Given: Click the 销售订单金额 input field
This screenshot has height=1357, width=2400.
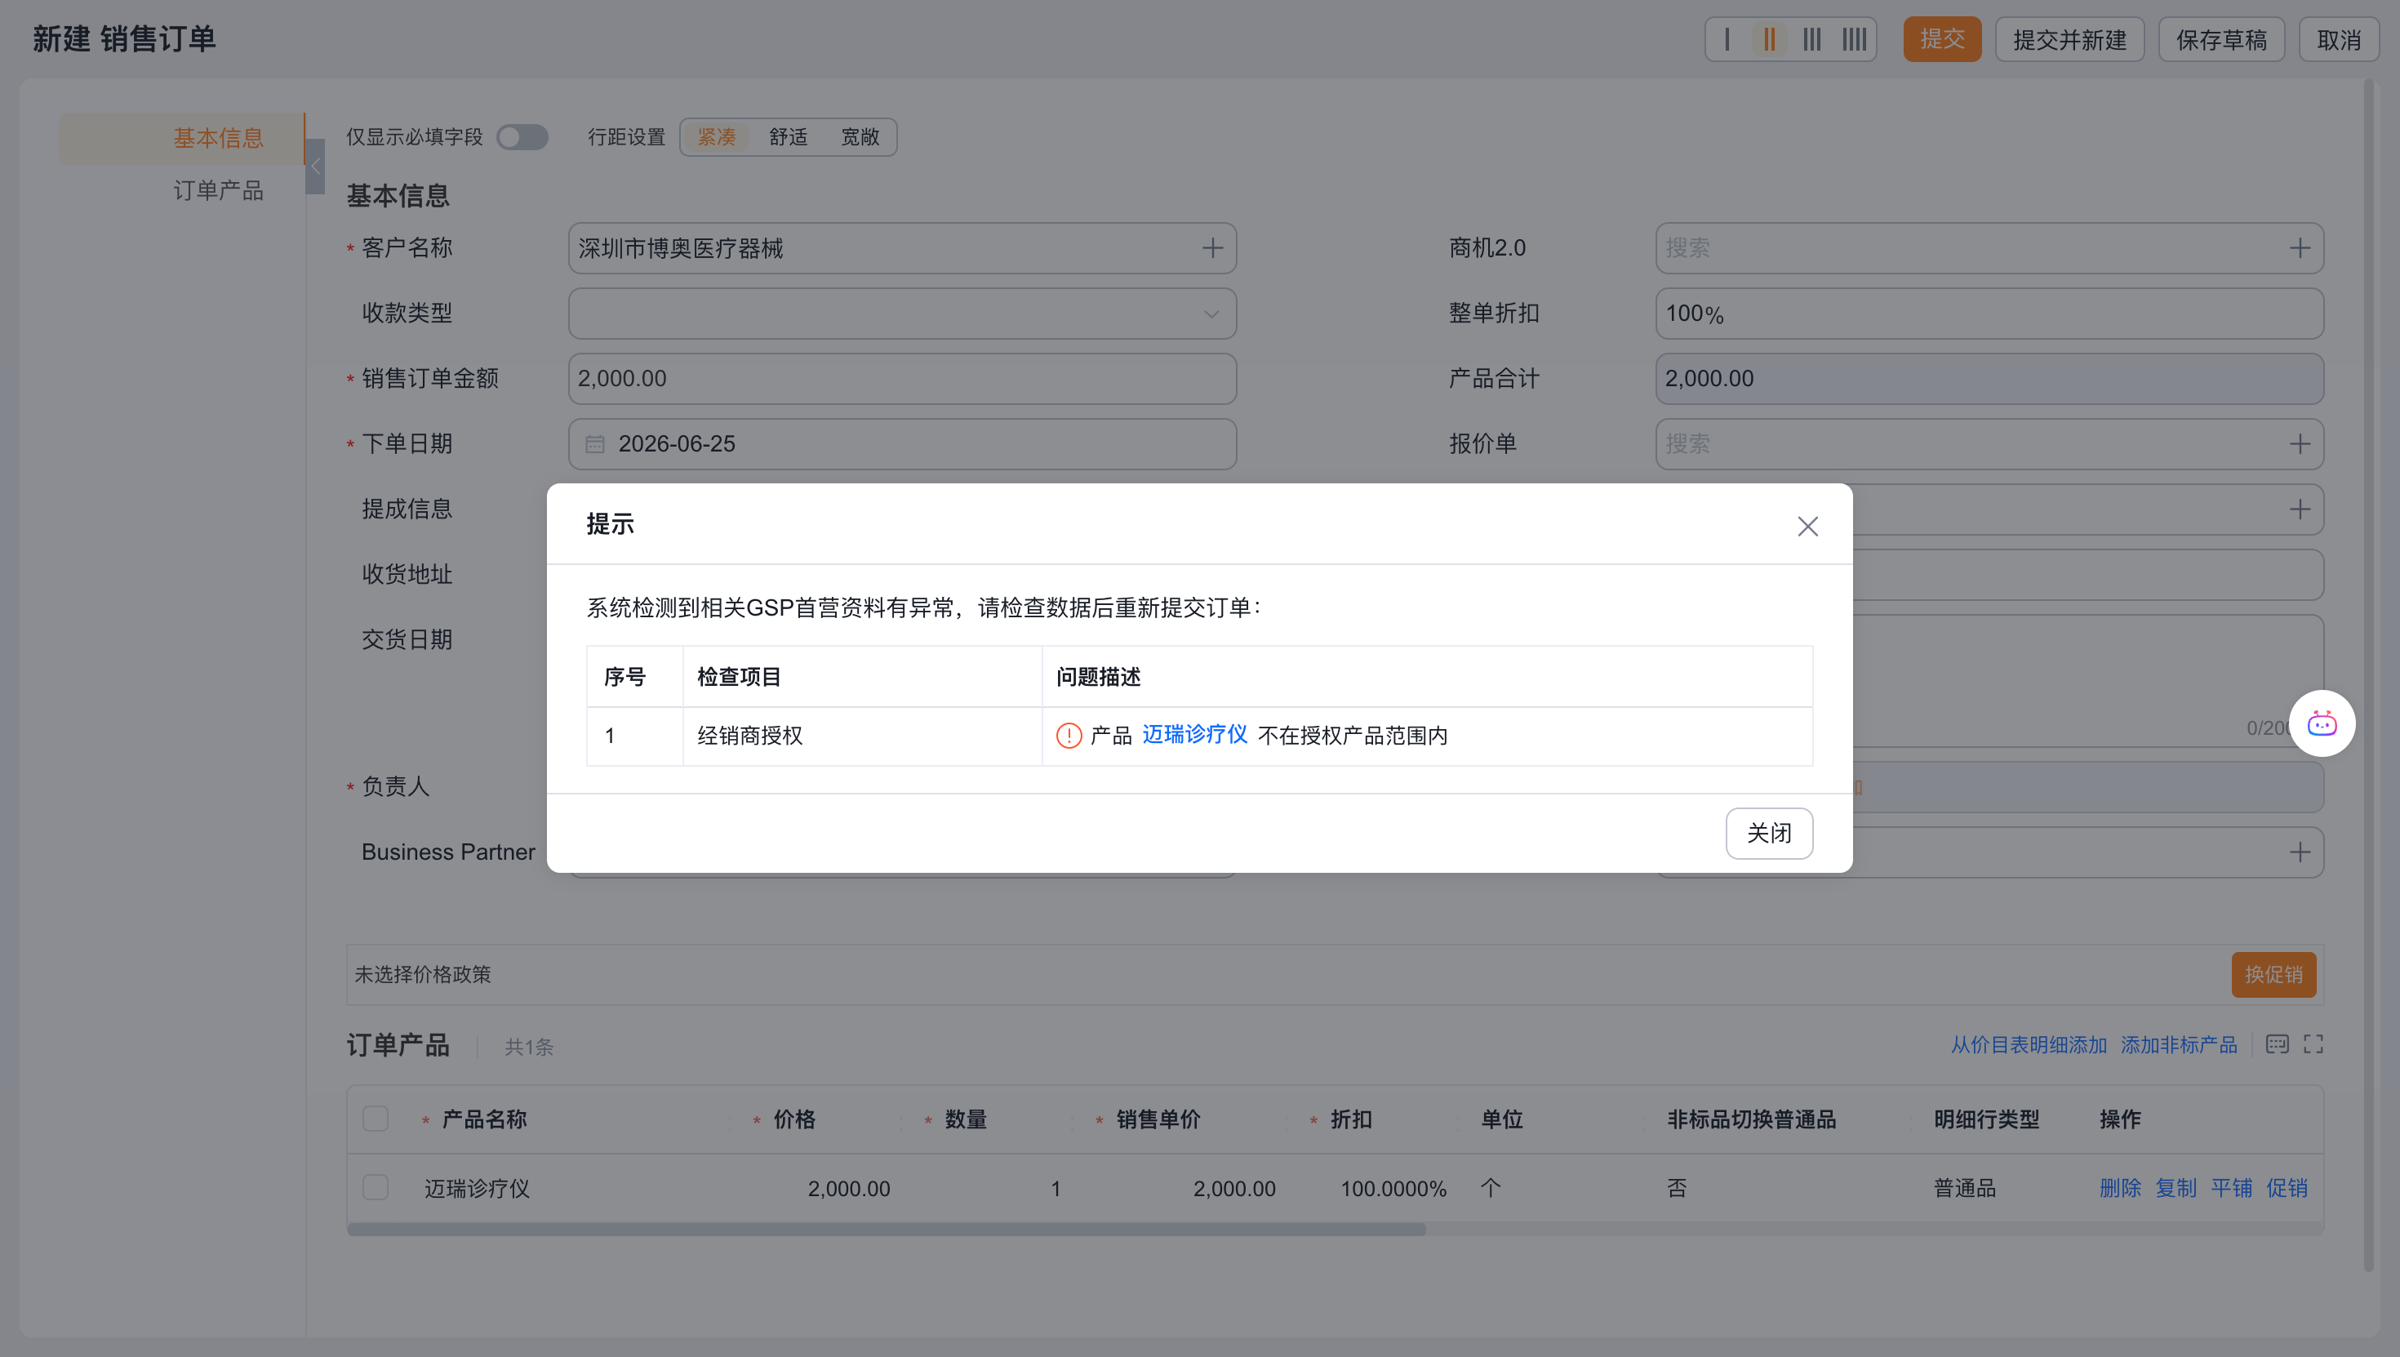Looking at the screenshot, I should (x=902, y=378).
